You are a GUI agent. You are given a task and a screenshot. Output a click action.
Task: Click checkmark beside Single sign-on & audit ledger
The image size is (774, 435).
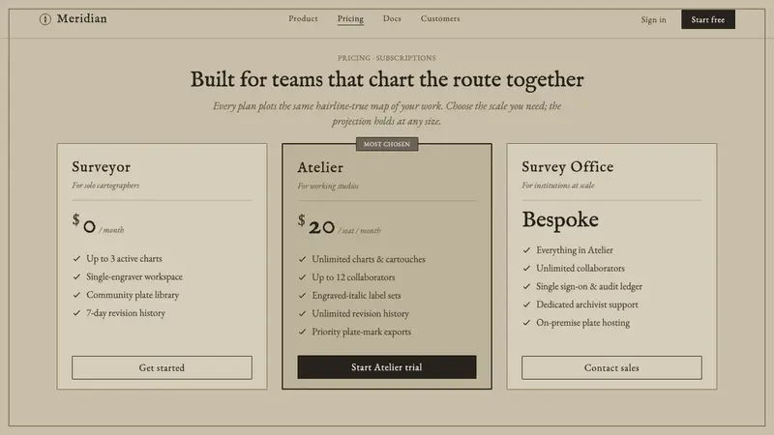coord(526,286)
